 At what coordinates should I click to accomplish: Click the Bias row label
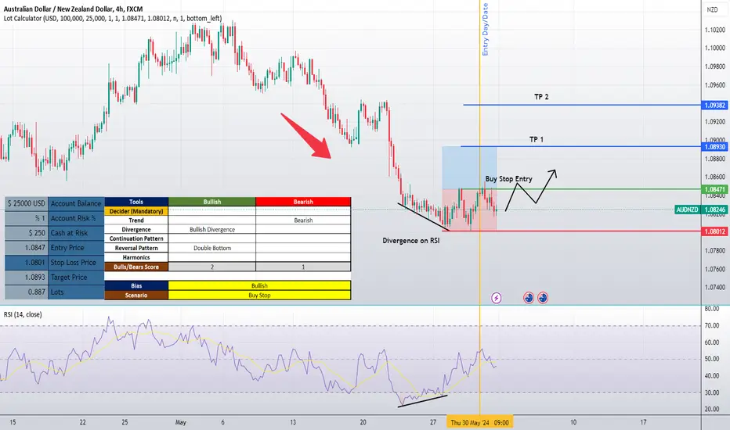[136, 286]
